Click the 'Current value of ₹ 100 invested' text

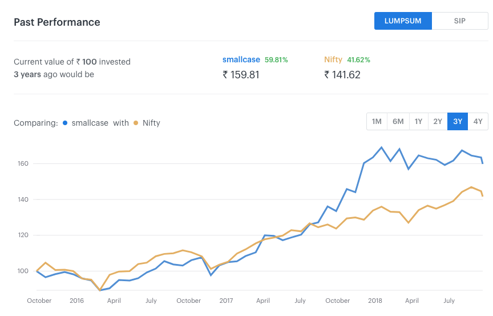[72, 62]
